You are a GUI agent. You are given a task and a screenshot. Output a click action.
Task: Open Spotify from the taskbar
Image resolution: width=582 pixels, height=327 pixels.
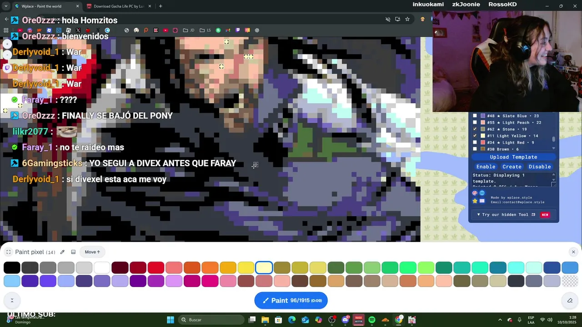pyautogui.click(x=372, y=320)
